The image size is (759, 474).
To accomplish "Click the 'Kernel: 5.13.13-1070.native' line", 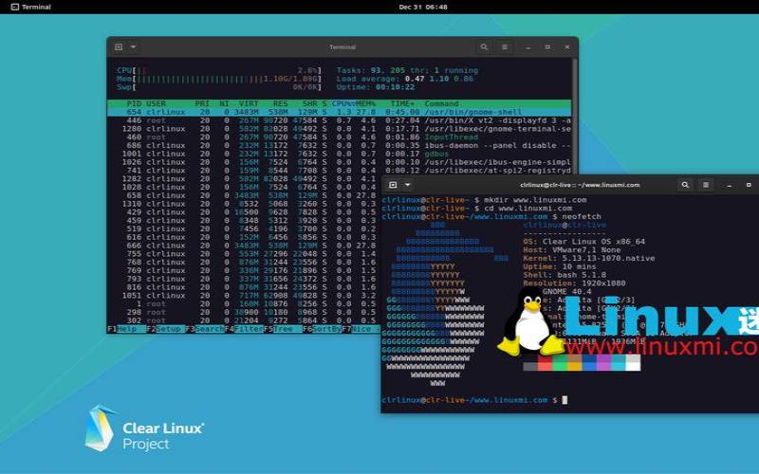I will [589, 258].
